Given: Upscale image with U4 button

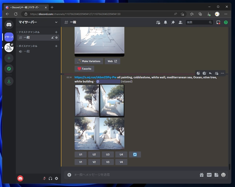Looking at the screenshot, I should 121,155.
